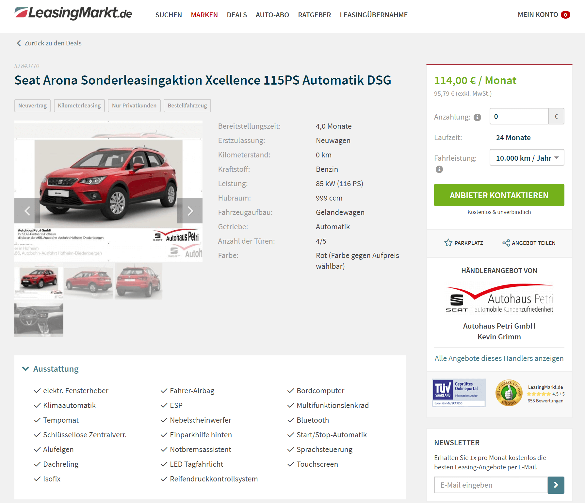Click the price 114,00 € / Monat
Screen dimensions: 585x503
475,80
